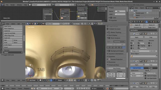
Task: Open the Render menu in top bar
Action: (x=13, y=5)
